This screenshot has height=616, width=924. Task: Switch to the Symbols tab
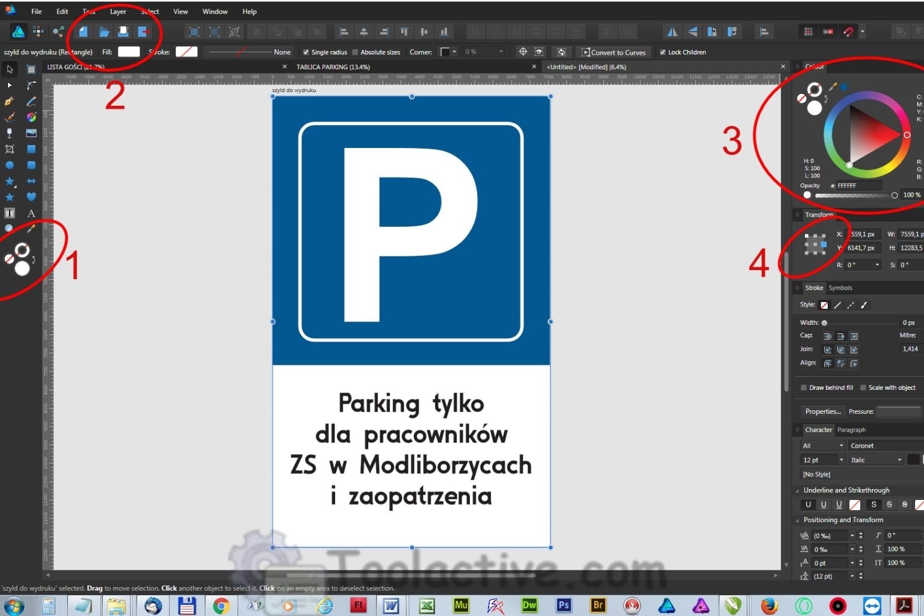tap(841, 288)
